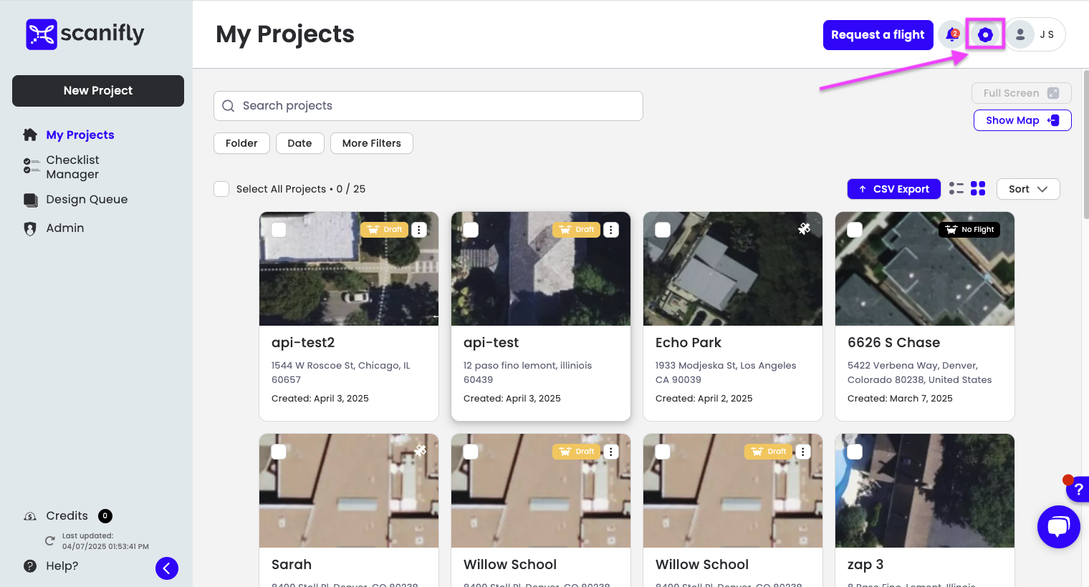This screenshot has height=587, width=1089.
Task: Click the checklist icon in sidebar
Action: tap(31, 166)
